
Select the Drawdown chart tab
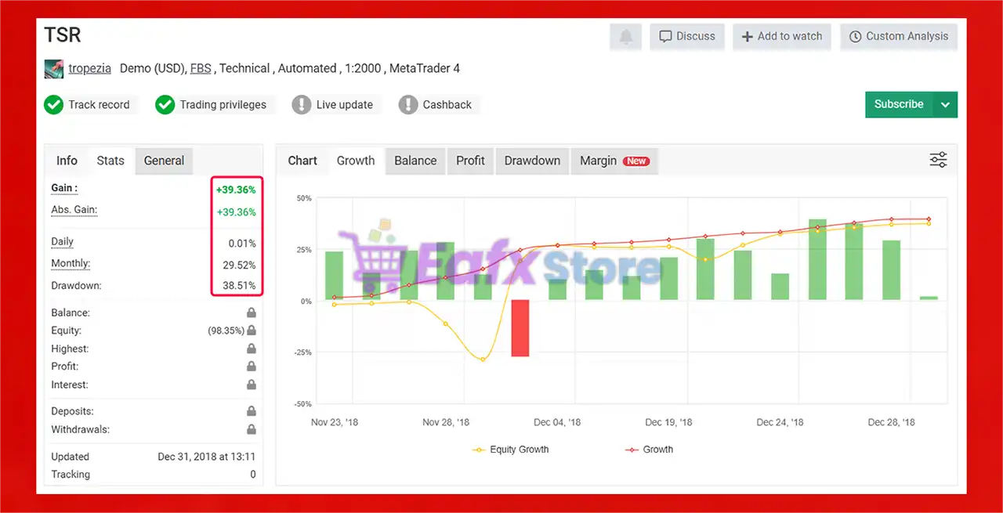pos(532,161)
